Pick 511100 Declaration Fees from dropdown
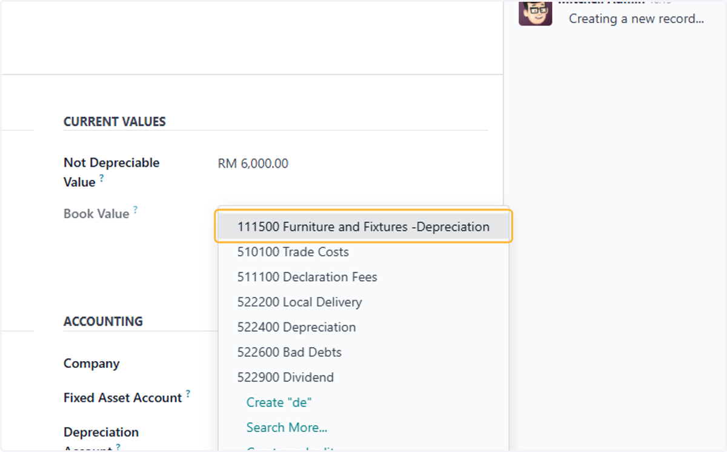 coord(363,277)
